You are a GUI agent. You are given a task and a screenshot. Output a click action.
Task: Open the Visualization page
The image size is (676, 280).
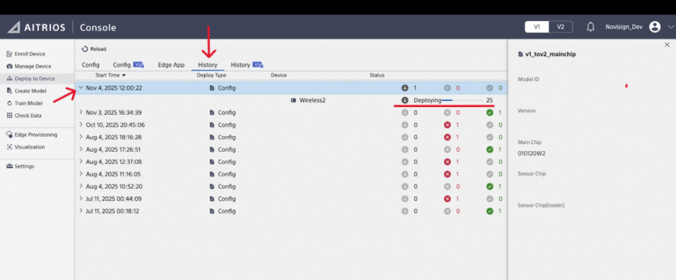30,147
